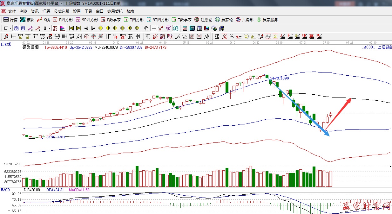This screenshot has width=392, height=214.
Task: Click the percent sign drawing tool
Action: click(232, 36)
